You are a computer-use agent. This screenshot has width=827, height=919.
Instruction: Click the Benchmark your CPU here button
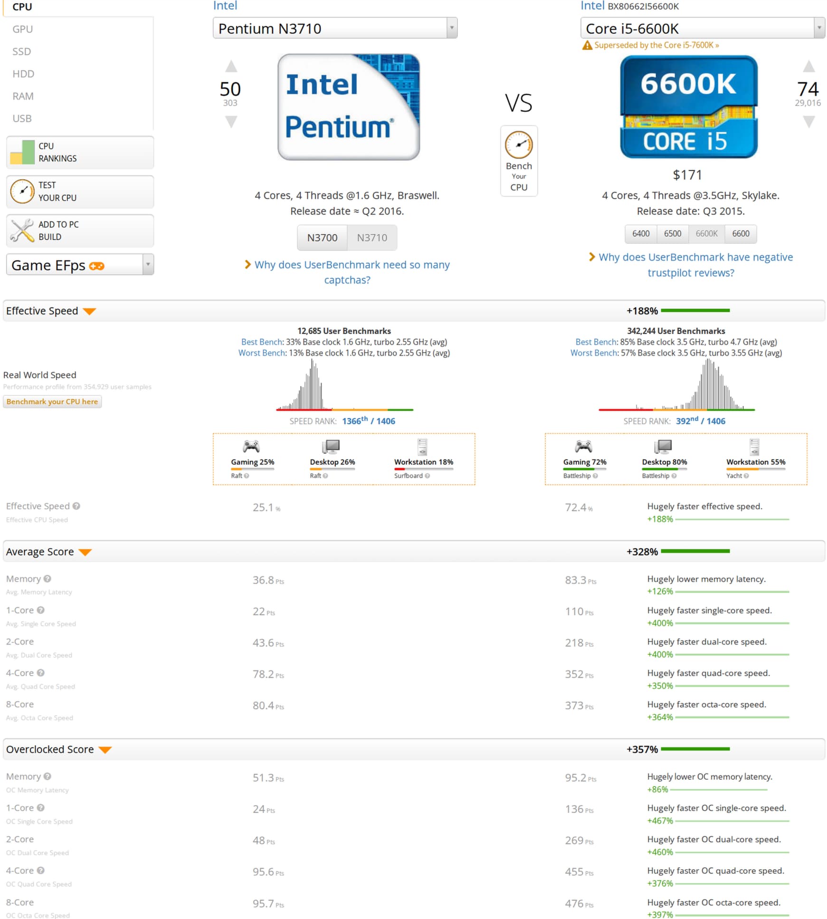click(52, 402)
